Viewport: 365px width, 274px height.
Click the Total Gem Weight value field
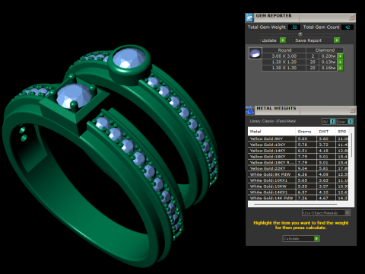click(294, 27)
